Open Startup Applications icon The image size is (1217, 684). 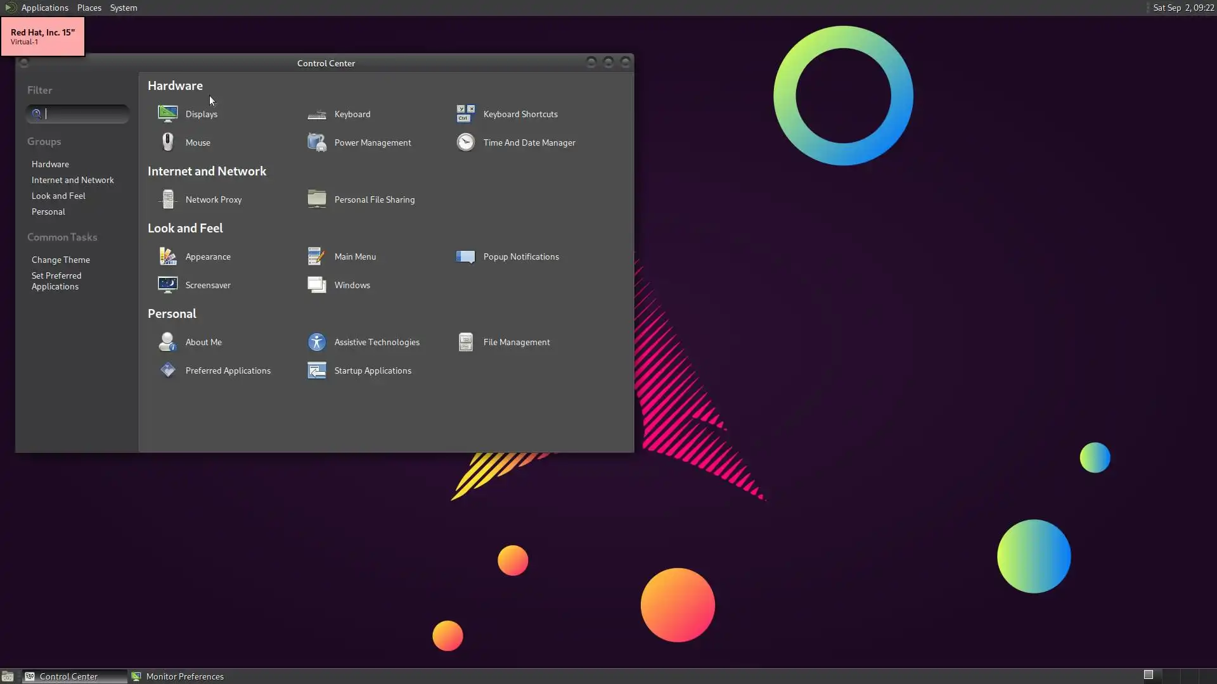(x=316, y=370)
